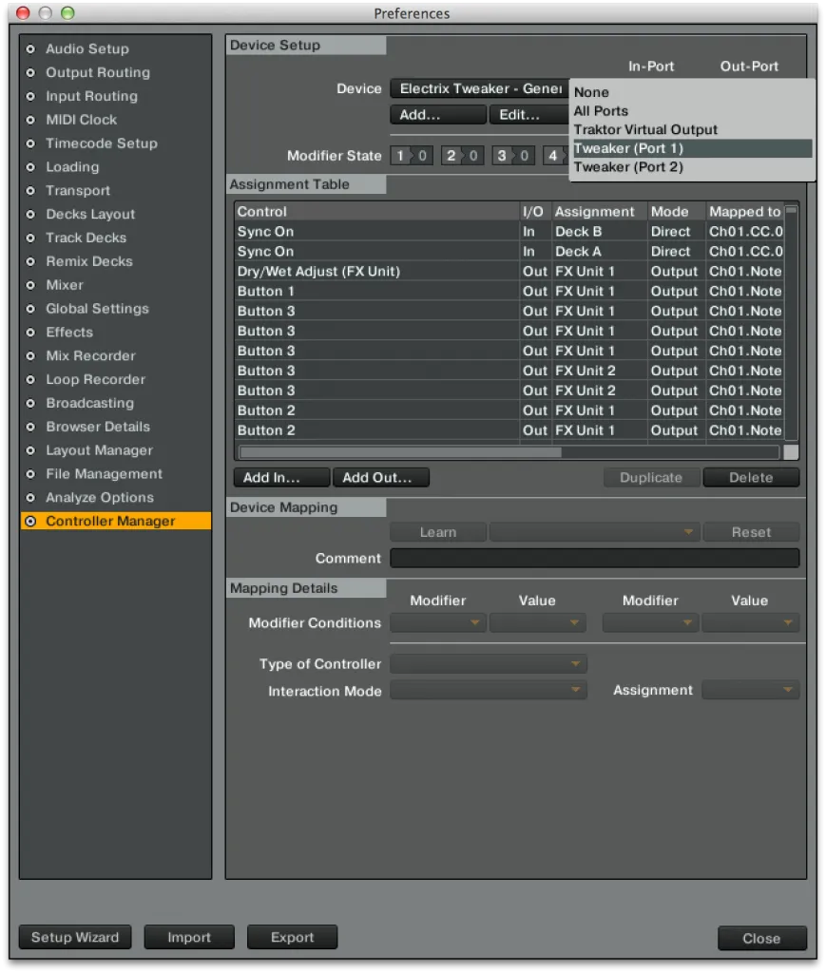The width and height of the screenshot is (826, 973).
Task: Choose None from the port list
Action: tap(691, 92)
